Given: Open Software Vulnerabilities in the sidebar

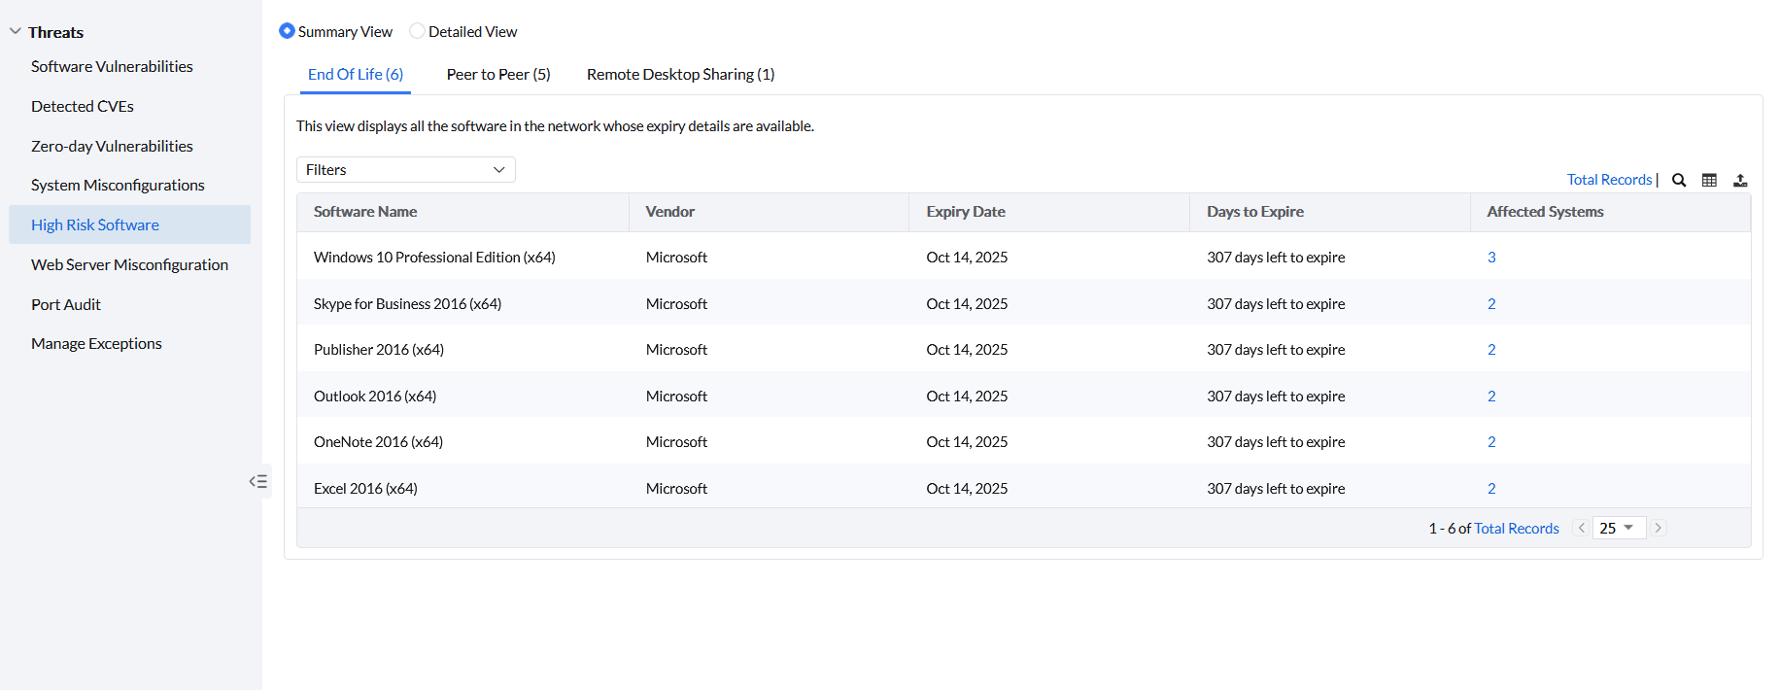Looking at the screenshot, I should pyautogui.click(x=112, y=66).
